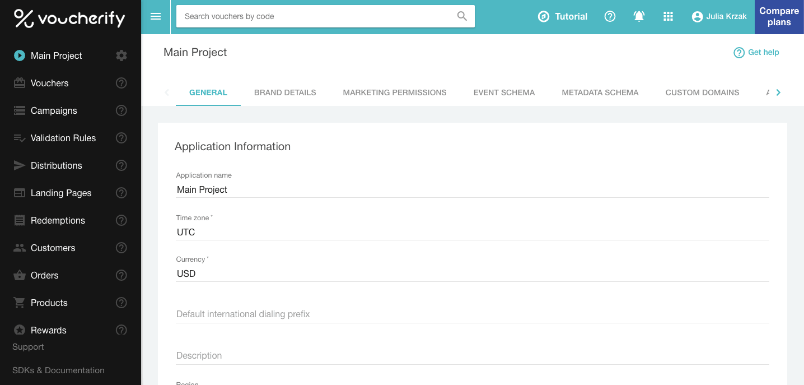This screenshot has width=804, height=385.
Task: Click the Application name field
Action: 472,189
